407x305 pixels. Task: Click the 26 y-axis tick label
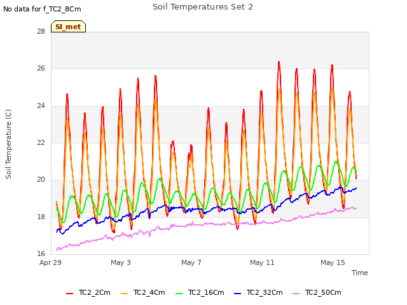pos(41,68)
